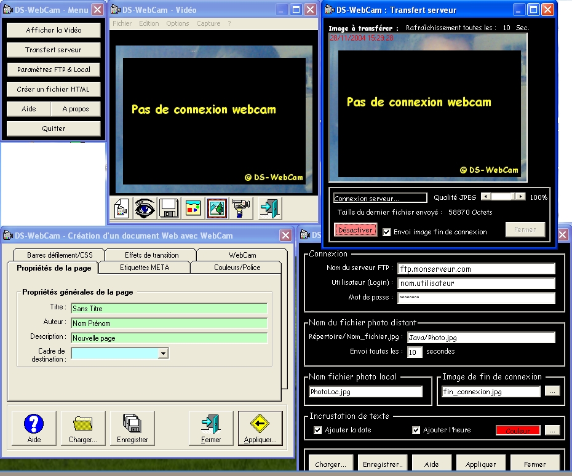Click the Mot de passe field
This screenshot has width=572, height=476.
pyautogui.click(x=477, y=298)
